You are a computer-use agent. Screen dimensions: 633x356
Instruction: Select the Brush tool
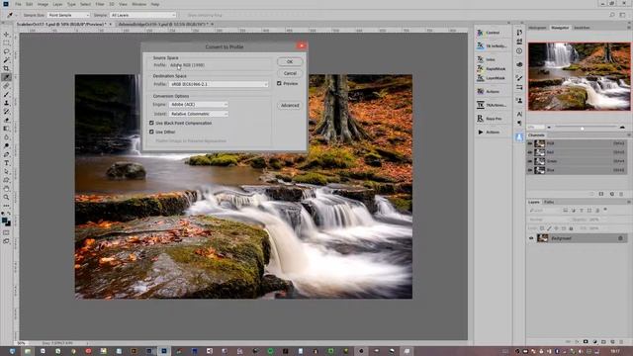click(6, 95)
